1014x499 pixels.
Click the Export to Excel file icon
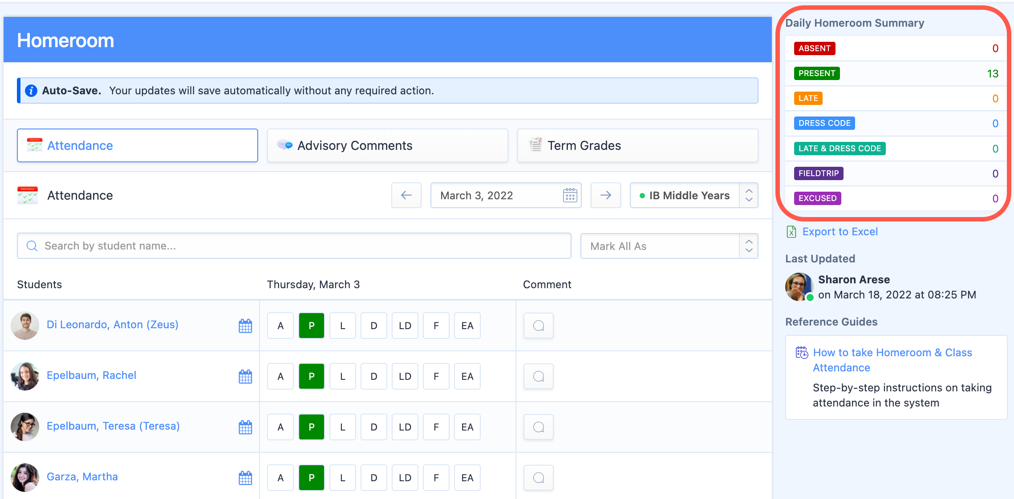tap(791, 232)
